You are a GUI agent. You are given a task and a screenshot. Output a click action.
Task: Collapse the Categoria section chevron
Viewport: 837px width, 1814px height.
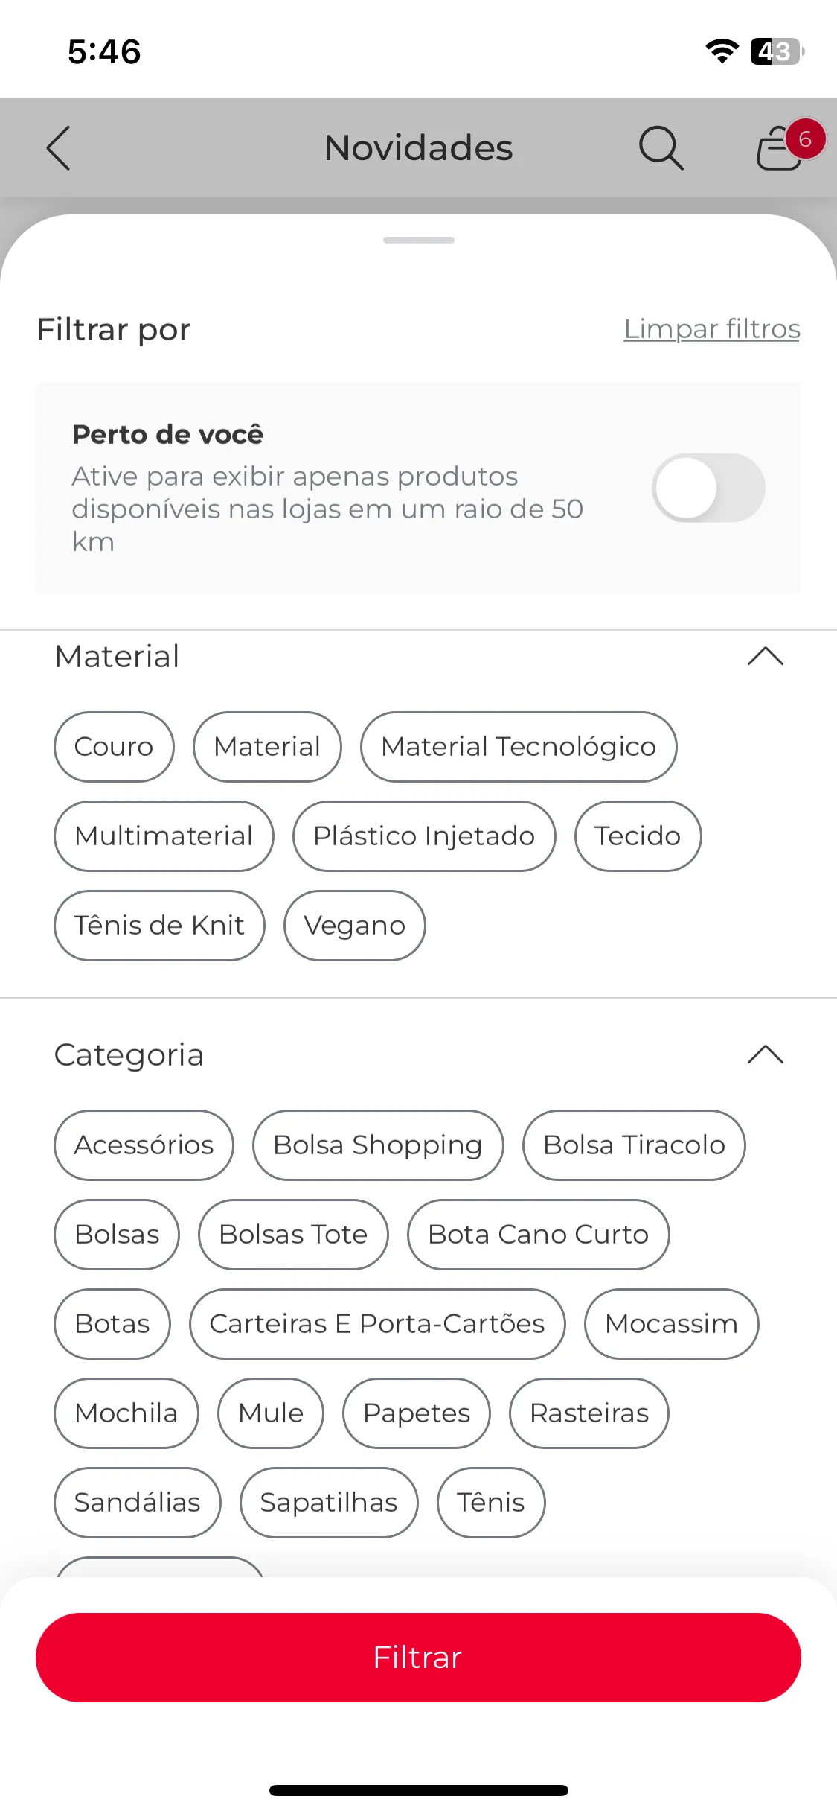(766, 1054)
